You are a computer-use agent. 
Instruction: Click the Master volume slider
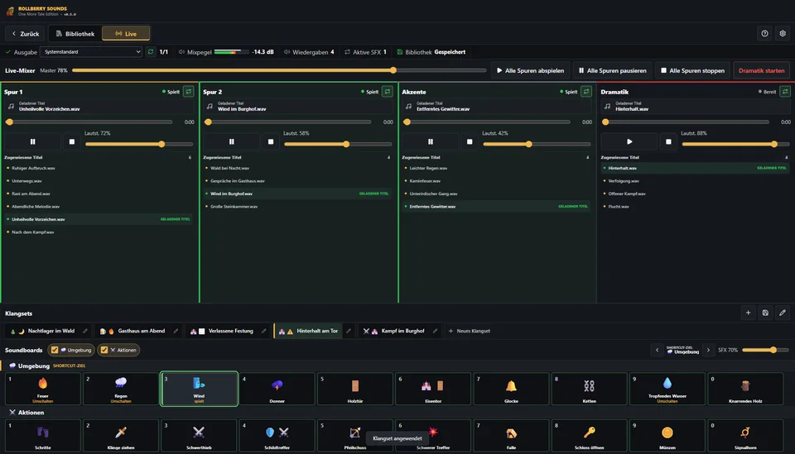(x=279, y=70)
